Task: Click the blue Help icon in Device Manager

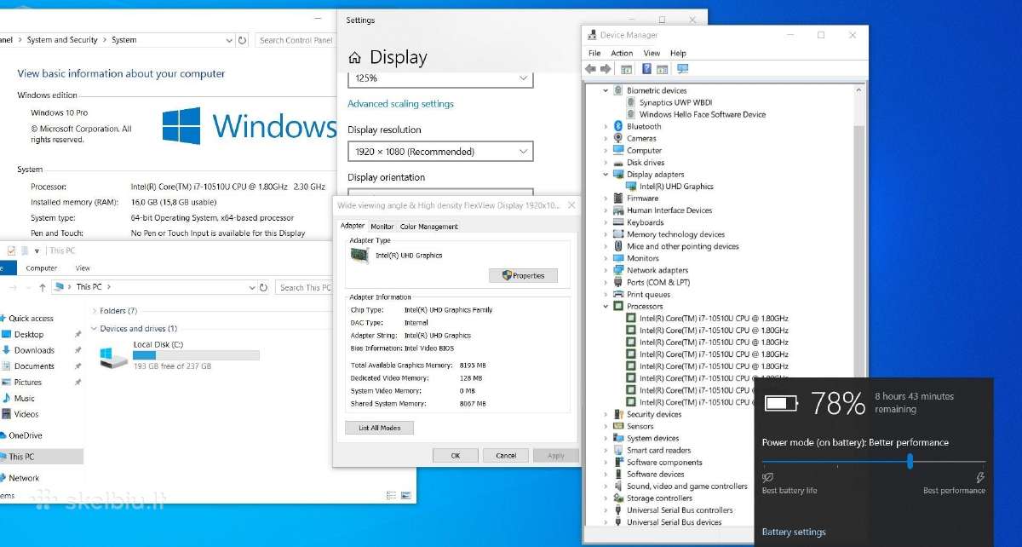Action: click(x=647, y=69)
